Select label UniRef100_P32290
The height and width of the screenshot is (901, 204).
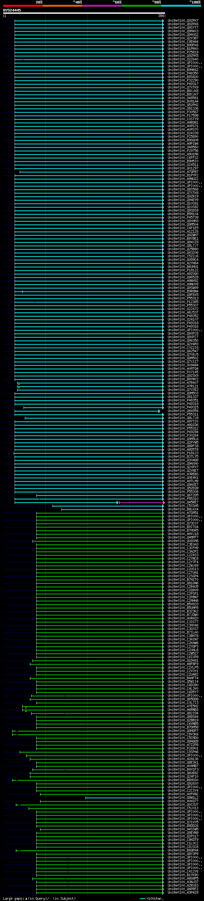[183, 81]
